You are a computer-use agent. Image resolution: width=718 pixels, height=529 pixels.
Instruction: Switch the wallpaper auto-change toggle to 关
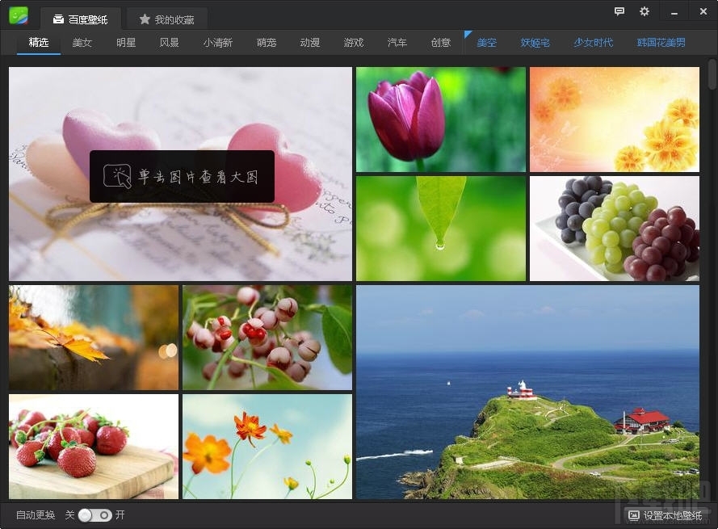(x=86, y=514)
